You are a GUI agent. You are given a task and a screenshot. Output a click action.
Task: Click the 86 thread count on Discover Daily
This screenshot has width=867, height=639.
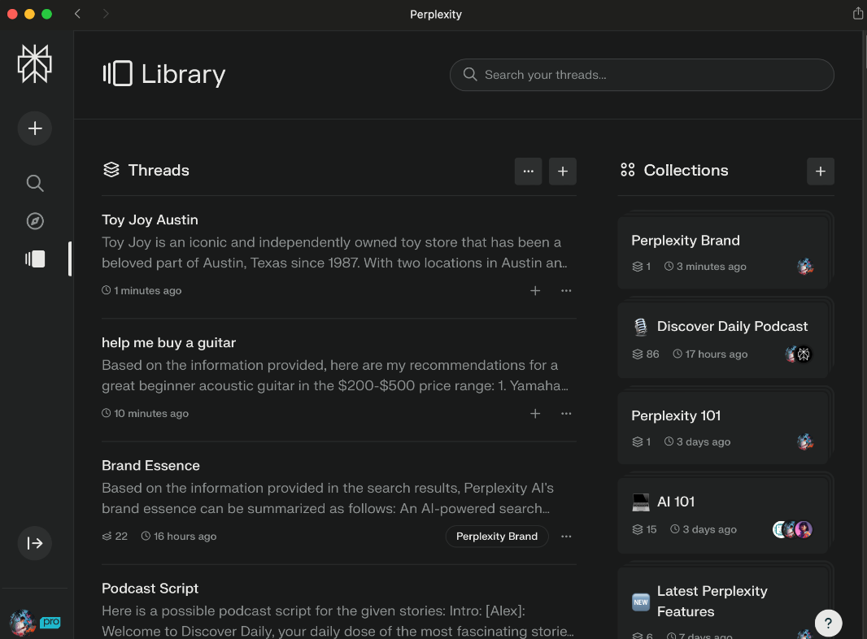coord(646,354)
